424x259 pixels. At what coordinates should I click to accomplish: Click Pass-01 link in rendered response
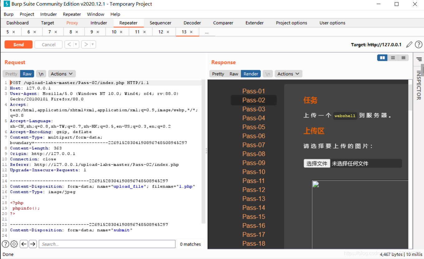coord(254,91)
